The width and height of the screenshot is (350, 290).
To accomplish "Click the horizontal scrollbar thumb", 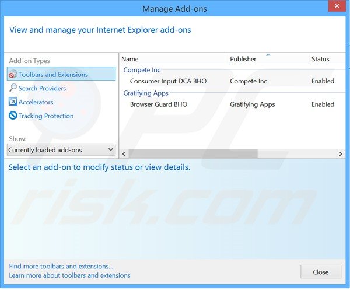I will [x=193, y=154].
